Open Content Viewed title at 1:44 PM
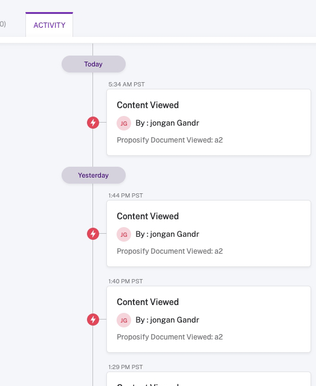Image resolution: width=316 pixels, height=386 pixels. tap(148, 216)
